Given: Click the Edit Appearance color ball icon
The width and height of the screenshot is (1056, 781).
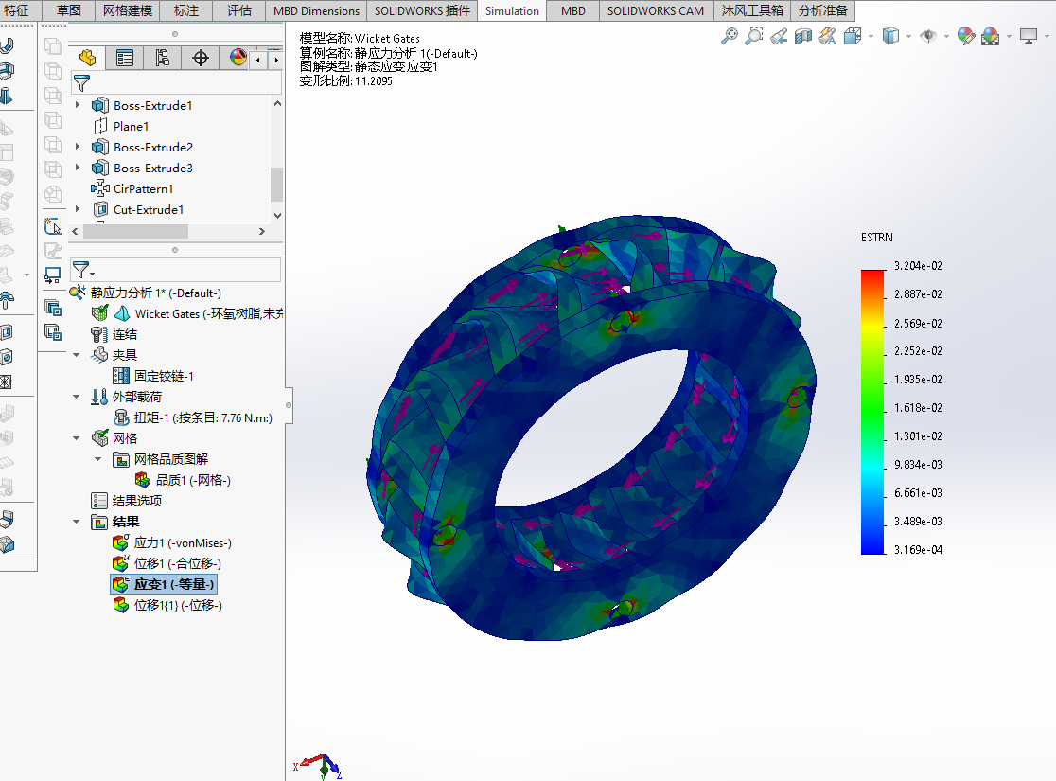Looking at the screenshot, I should click(966, 36).
